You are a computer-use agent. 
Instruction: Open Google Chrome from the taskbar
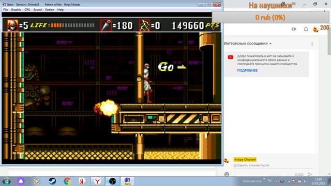pyautogui.click(x=67, y=181)
